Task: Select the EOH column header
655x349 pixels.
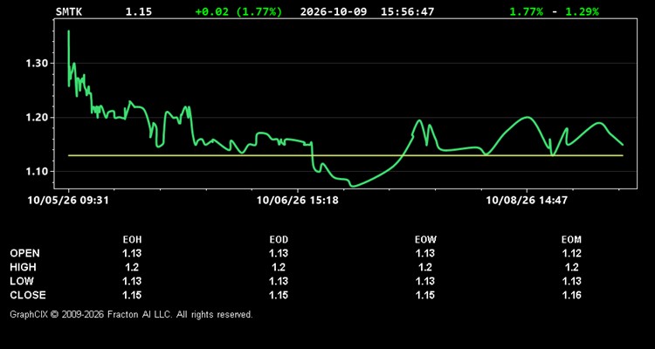Action: coord(132,240)
